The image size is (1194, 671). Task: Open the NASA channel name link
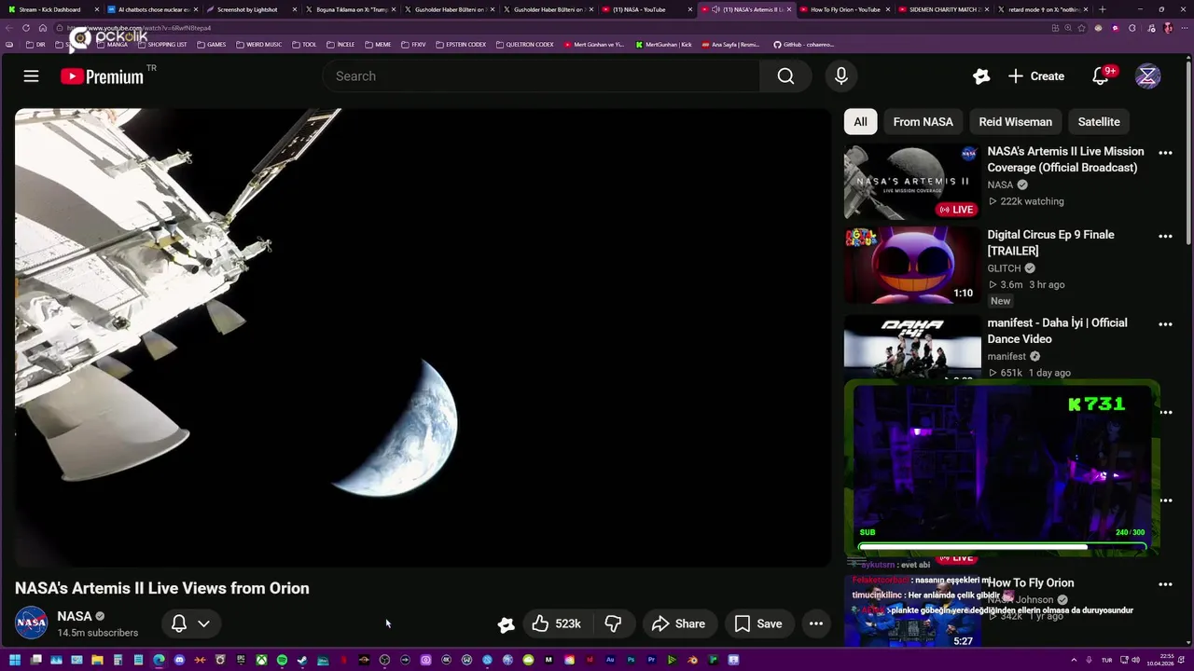pos(75,616)
